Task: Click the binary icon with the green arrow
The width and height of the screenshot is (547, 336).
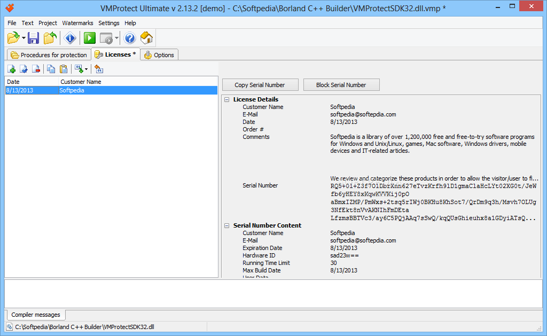Action: coord(79,69)
